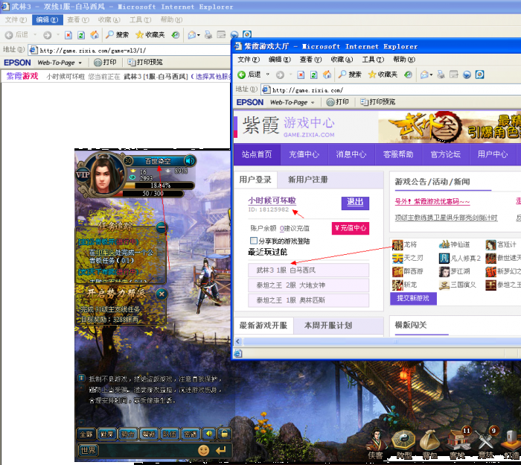Click Home icon in 武林3 window toolbar
Viewport: 521px width, 465px height.
(x=95, y=35)
